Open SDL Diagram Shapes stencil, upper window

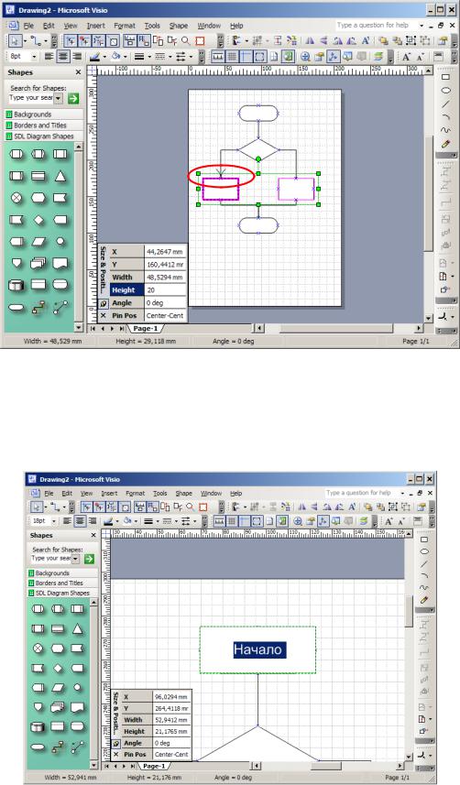point(43,136)
